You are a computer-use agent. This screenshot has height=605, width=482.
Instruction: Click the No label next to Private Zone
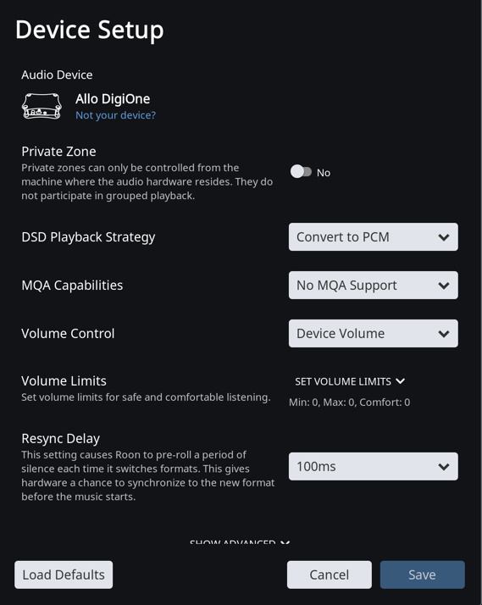(324, 173)
